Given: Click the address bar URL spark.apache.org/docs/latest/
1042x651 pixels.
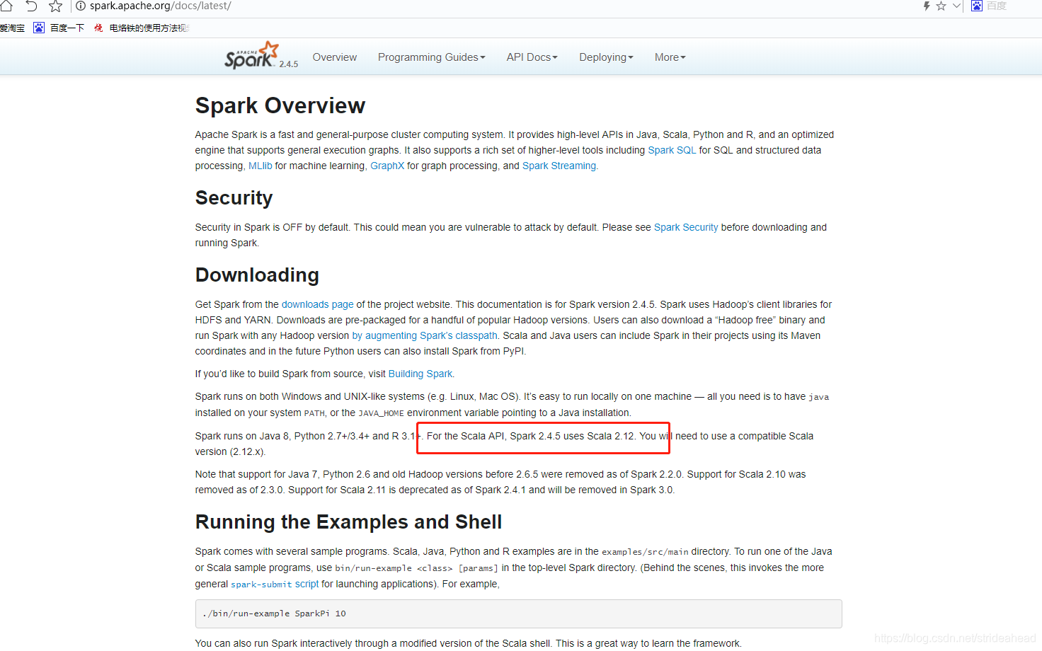Looking at the screenshot, I should 161,6.
